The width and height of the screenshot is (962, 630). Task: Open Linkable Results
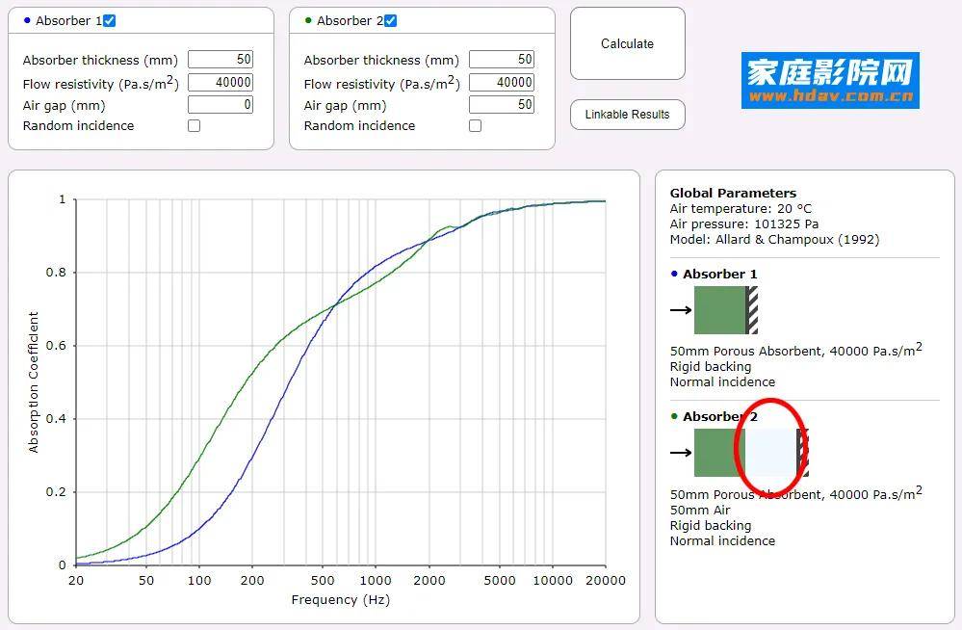click(x=627, y=115)
